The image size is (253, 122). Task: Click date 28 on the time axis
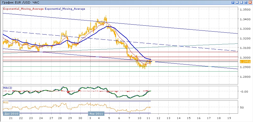click(x=60, y=118)
